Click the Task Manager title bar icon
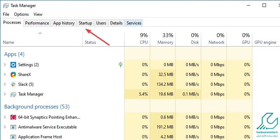 point(6,6)
